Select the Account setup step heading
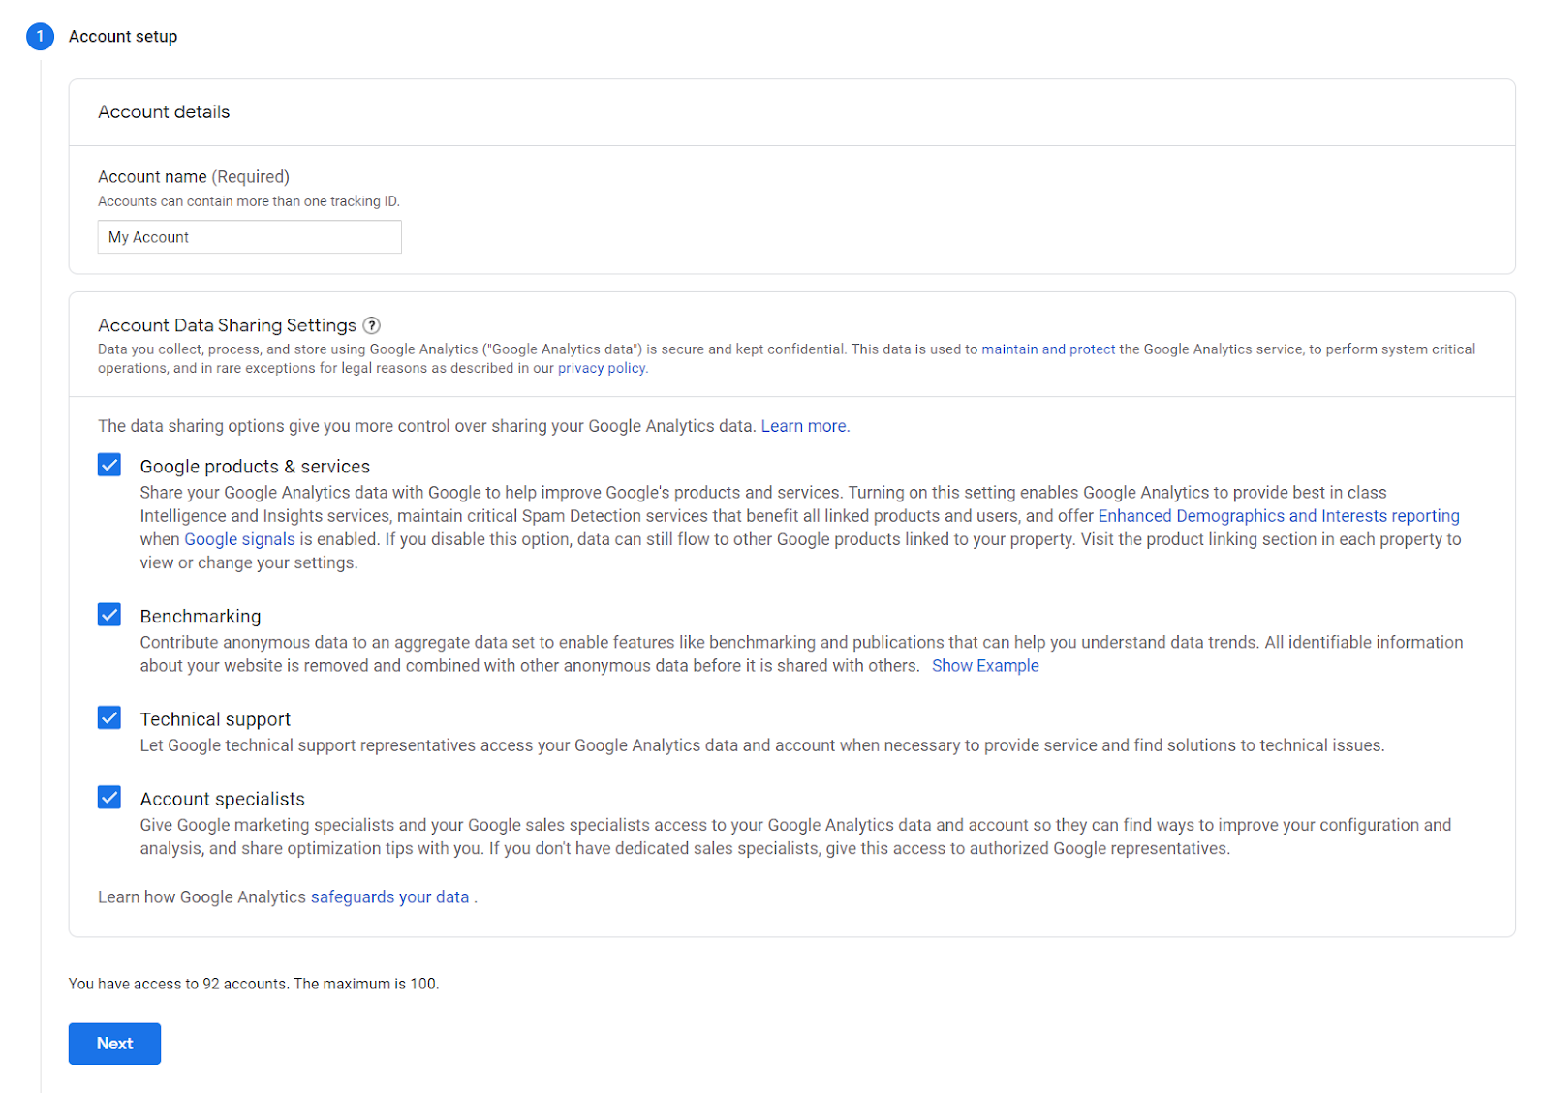Viewport: 1550px width, 1093px height. [123, 37]
